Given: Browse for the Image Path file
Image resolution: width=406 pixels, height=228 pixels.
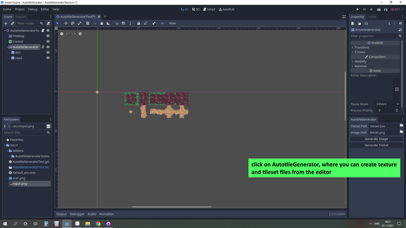Looking at the screenshot, I should (402, 132).
